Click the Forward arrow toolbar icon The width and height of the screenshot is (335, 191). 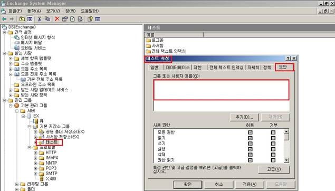point(12,19)
